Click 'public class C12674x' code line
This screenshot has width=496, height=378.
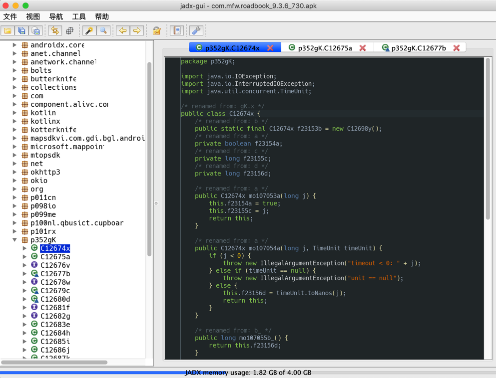(x=221, y=113)
